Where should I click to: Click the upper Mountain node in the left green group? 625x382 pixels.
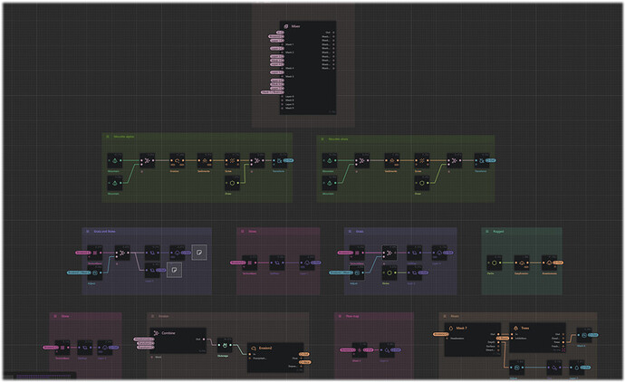click(115, 161)
